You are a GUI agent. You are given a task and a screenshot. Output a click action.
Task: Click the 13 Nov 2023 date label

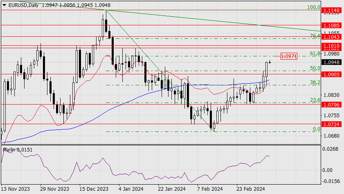pyautogui.click(x=16, y=189)
